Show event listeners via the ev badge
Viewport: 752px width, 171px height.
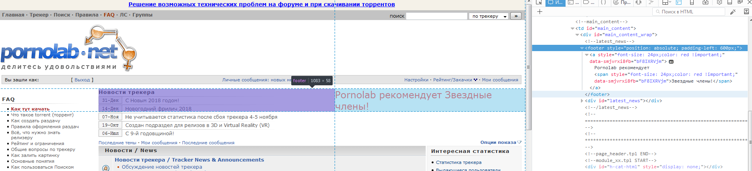pyautogui.click(x=671, y=61)
